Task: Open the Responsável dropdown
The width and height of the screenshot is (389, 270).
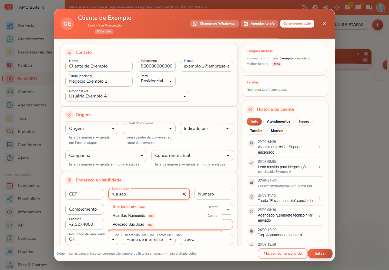Action: tap(128, 96)
